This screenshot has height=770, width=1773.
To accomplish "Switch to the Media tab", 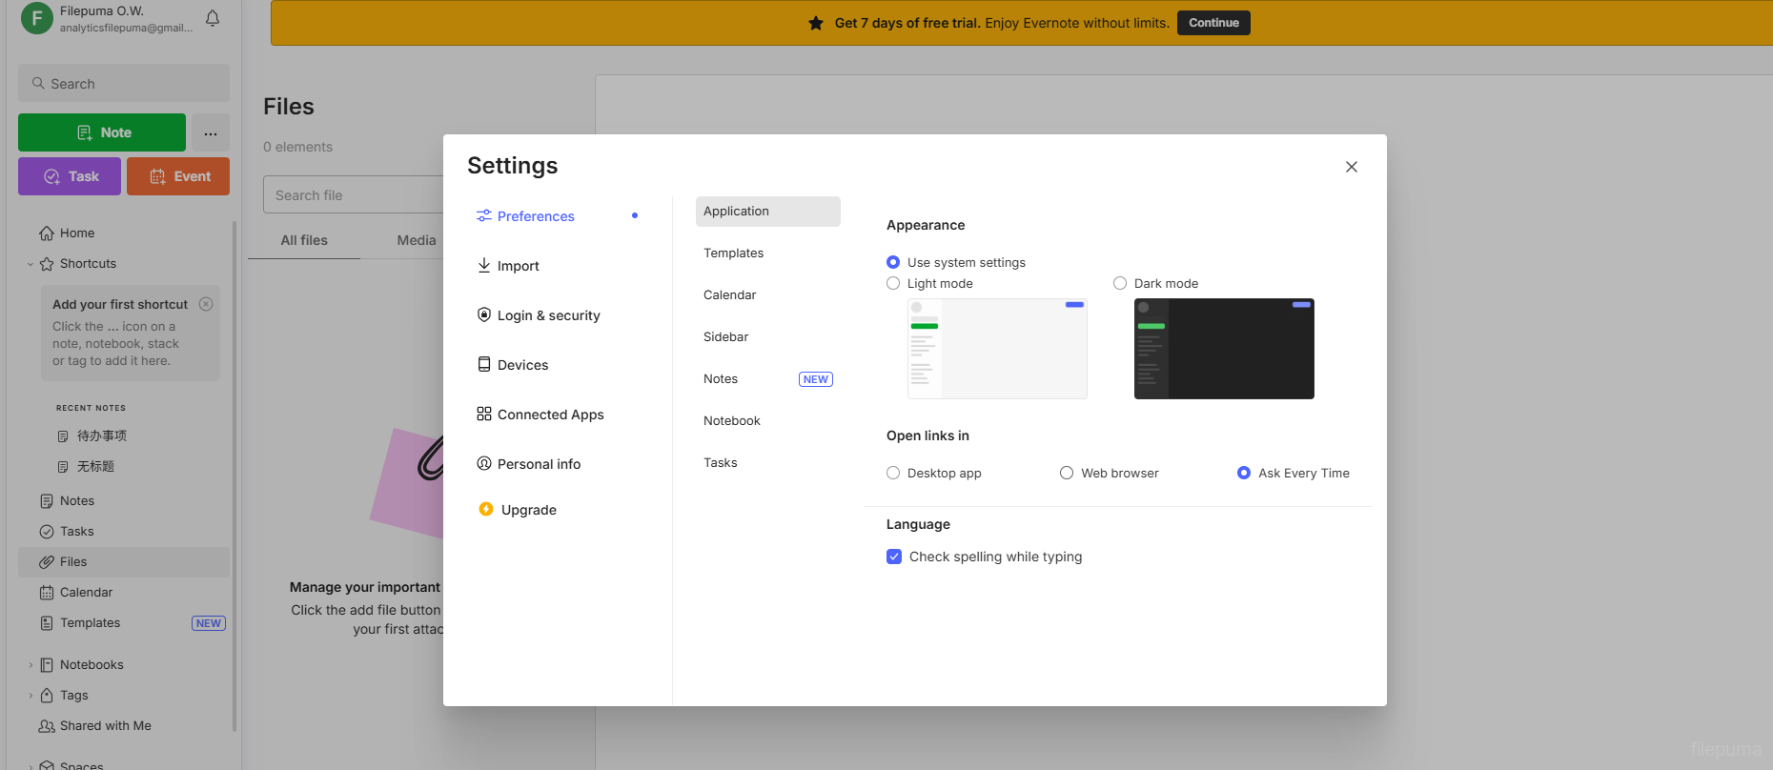I will tap(417, 240).
